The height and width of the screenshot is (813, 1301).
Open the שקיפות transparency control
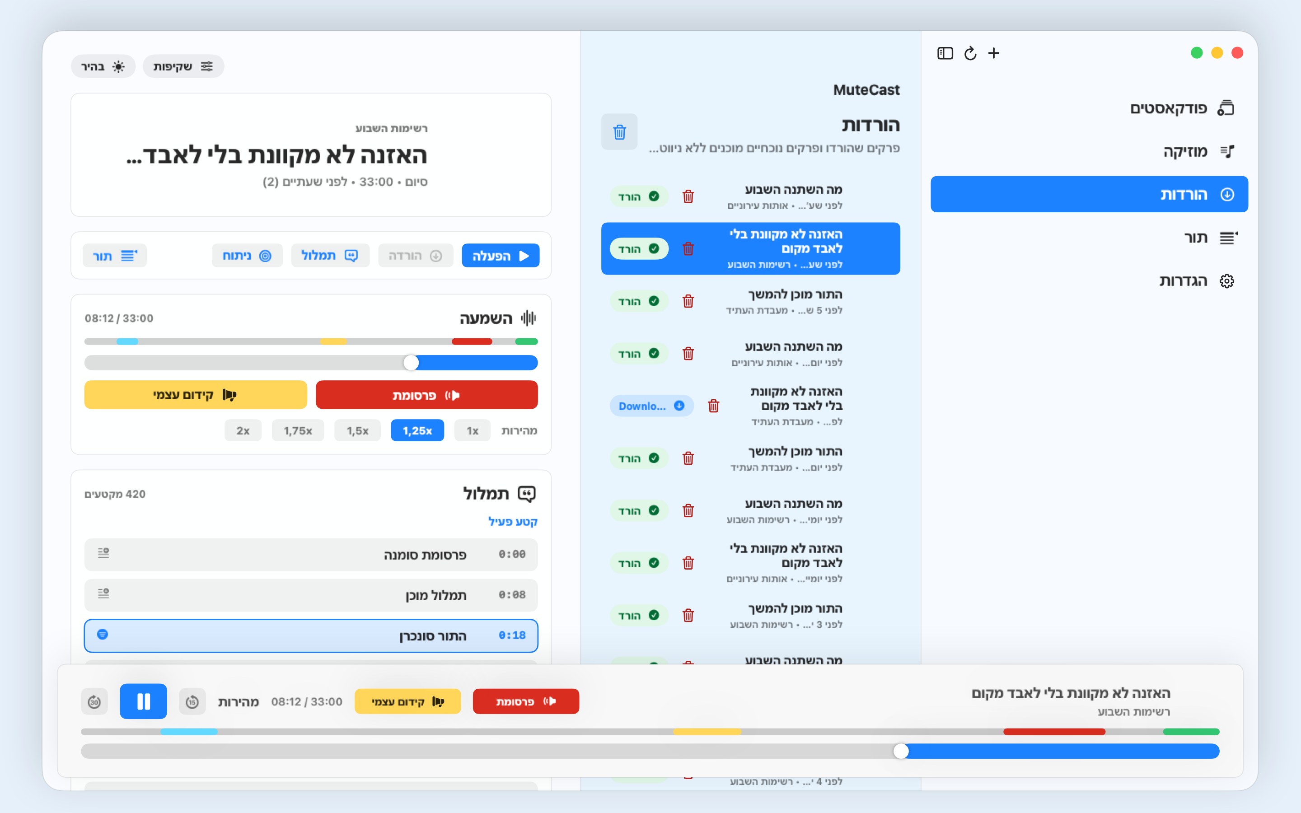183,66
